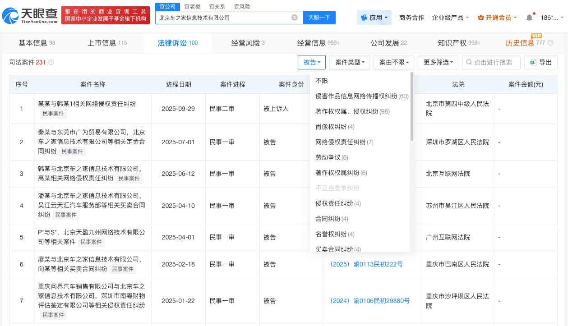Screen dimensions: 568x326
Task: Expand the 更多筛选 dropdown
Action: (437, 62)
